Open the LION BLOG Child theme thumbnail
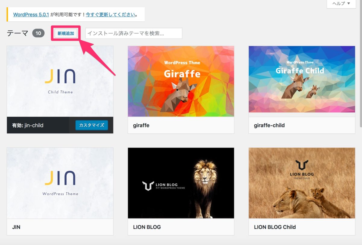Image resolution: width=362 pixels, height=245 pixels. point(302,183)
